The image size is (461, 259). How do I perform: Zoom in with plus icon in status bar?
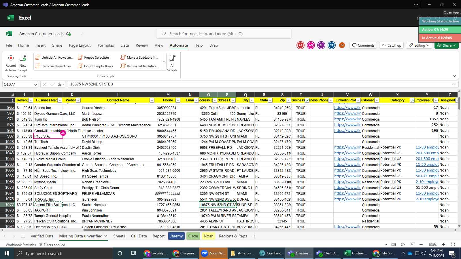coord(444,245)
